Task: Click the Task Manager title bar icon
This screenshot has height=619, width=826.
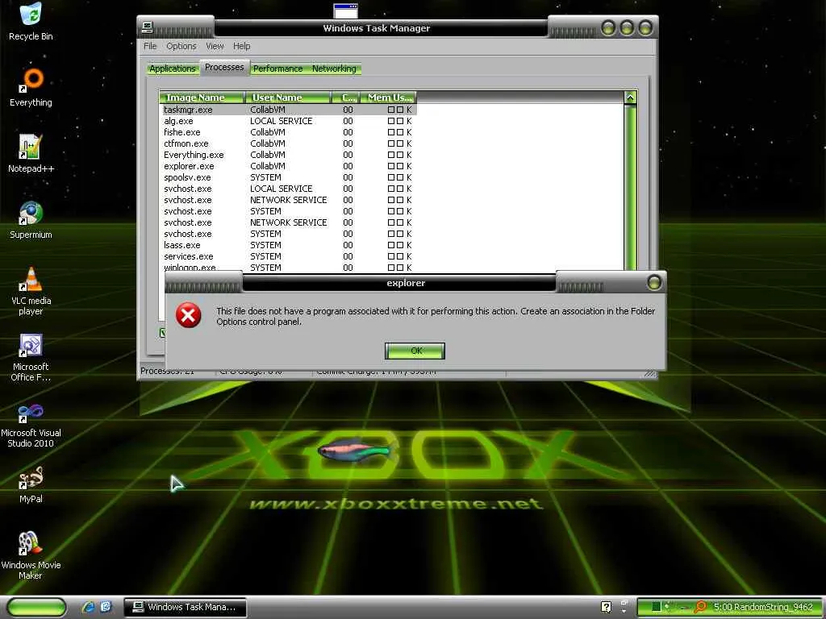Action: click(x=148, y=27)
